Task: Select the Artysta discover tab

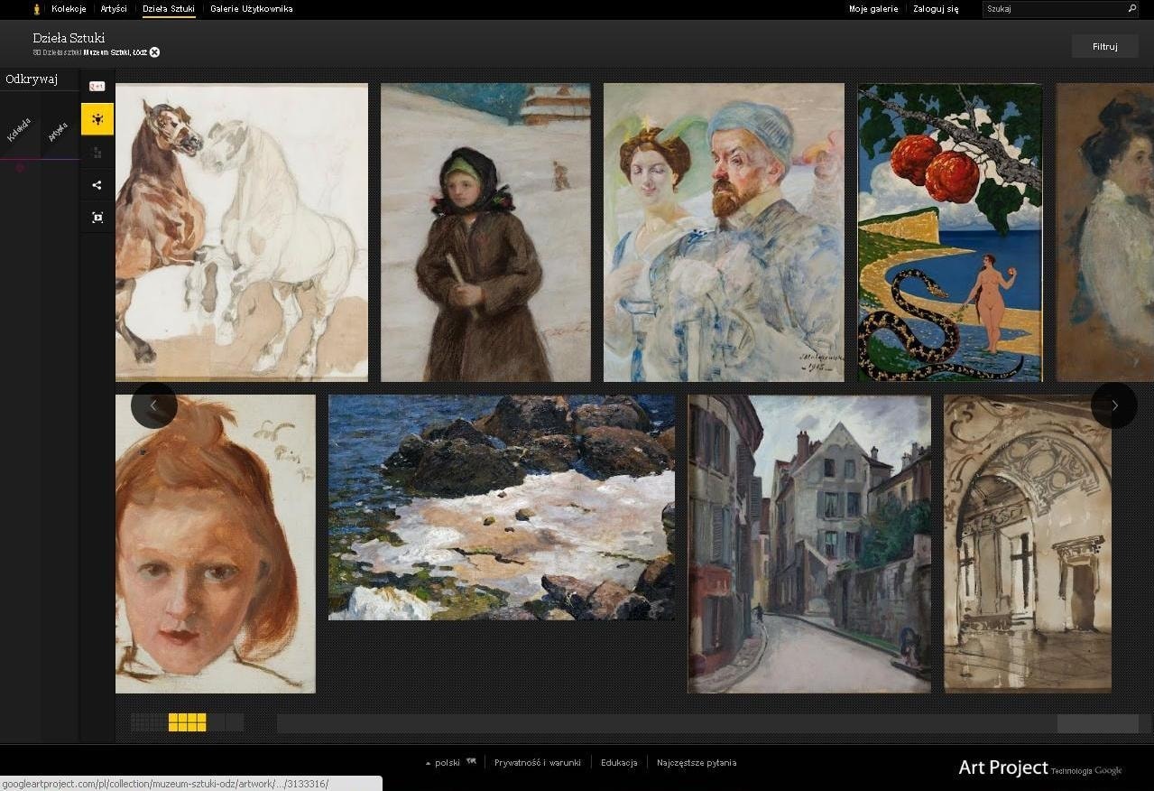Action: pos(58,132)
